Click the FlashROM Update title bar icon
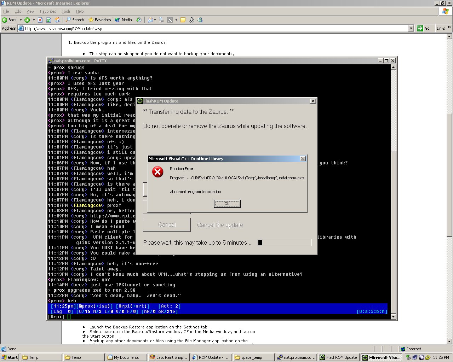Screen dimensions: 453x362 (x=140, y=101)
